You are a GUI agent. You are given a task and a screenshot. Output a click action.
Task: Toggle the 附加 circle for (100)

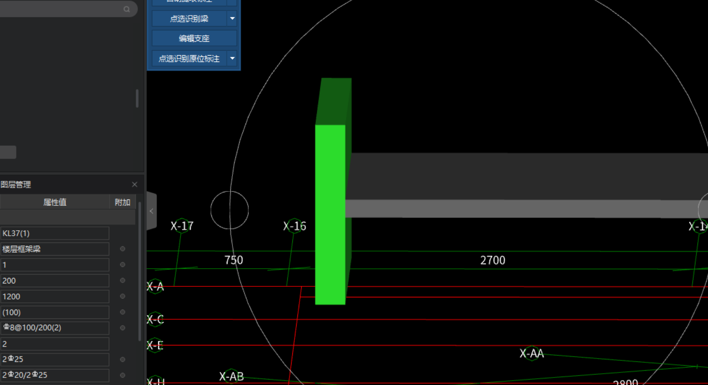click(123, 312)
